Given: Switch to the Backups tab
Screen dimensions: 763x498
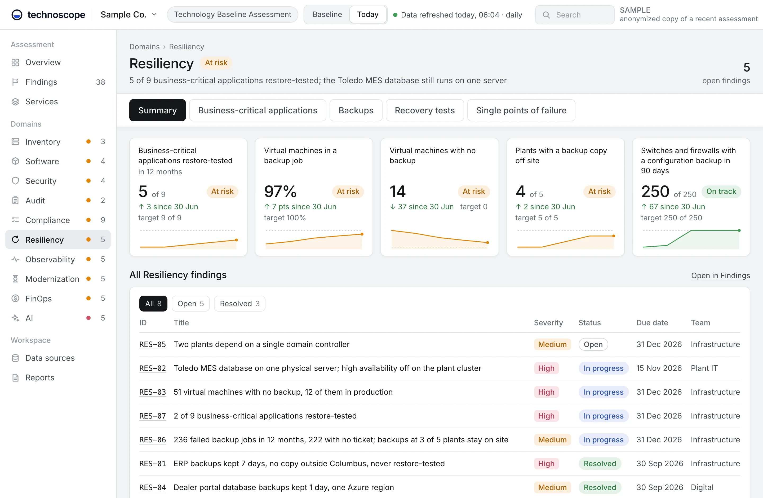Looking at the screenshot, I should click(356, 110).
